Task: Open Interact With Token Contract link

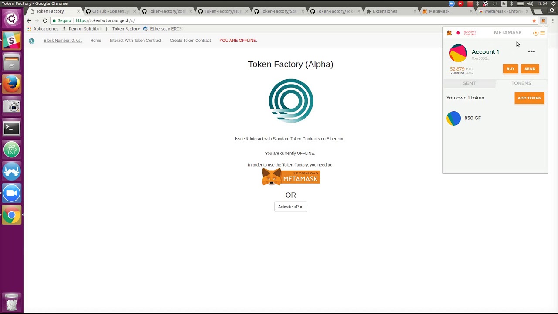Action: 136,41
